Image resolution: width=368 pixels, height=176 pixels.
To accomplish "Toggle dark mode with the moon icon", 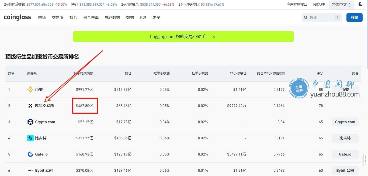I will [x=360, y=4].
